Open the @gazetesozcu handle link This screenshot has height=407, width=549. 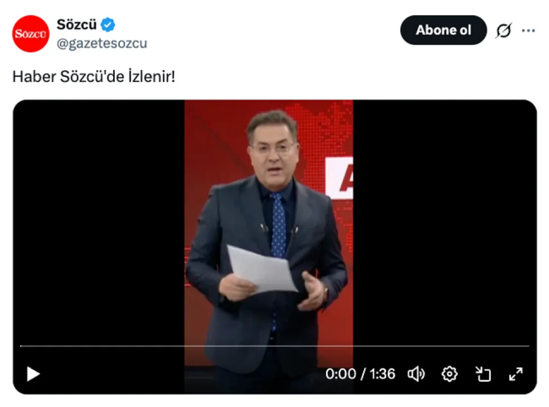(102, 44)
